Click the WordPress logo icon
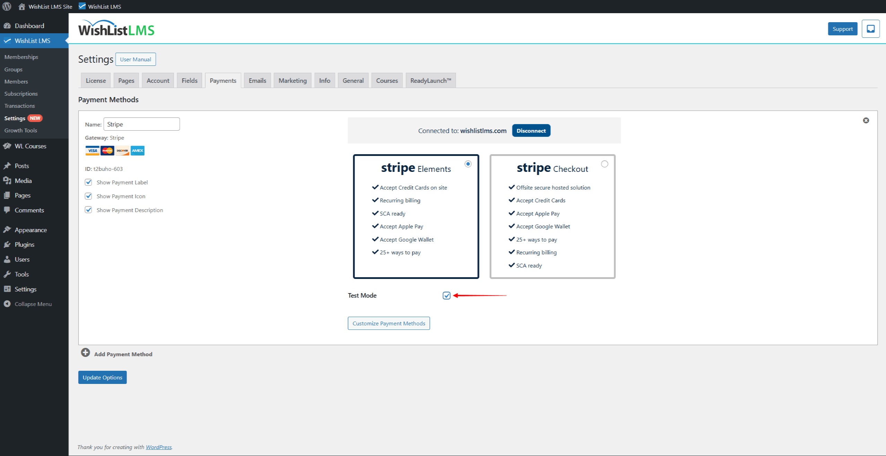 pos(7,6)
